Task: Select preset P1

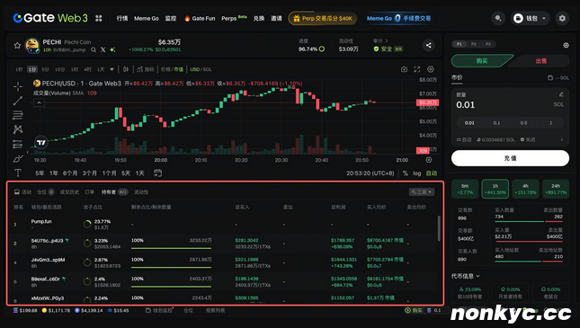Action: (459, 44)
